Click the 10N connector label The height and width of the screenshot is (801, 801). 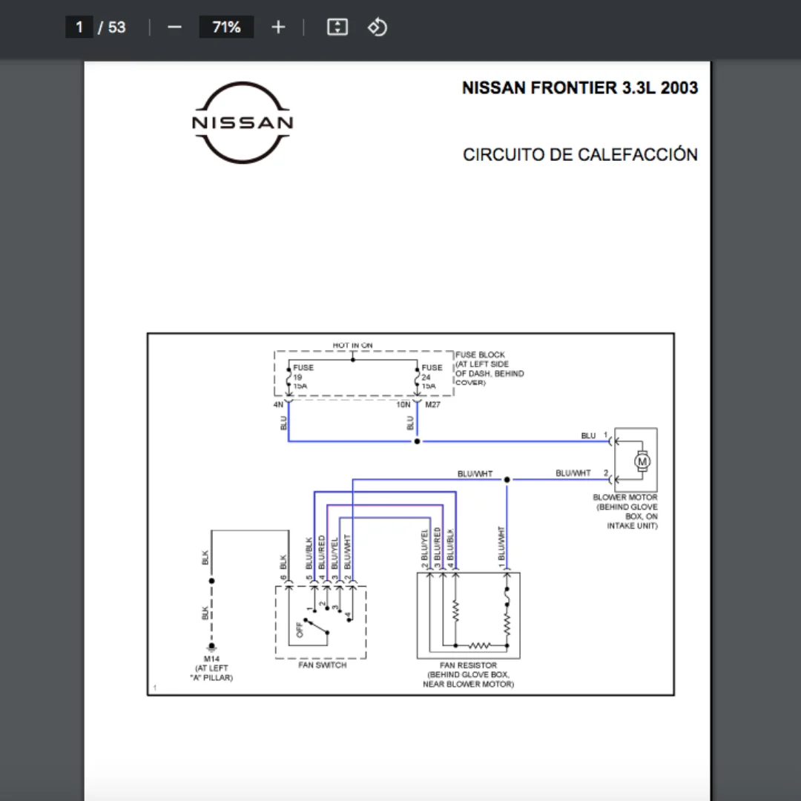coord(403,405)
